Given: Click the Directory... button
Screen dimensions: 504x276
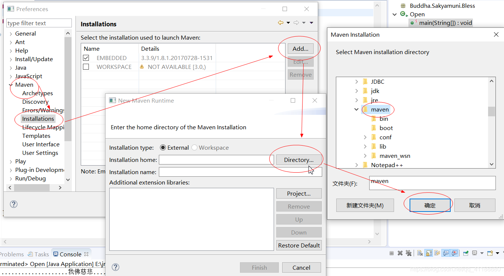Looking at the screenshot, I should click(x=299, y=160).
